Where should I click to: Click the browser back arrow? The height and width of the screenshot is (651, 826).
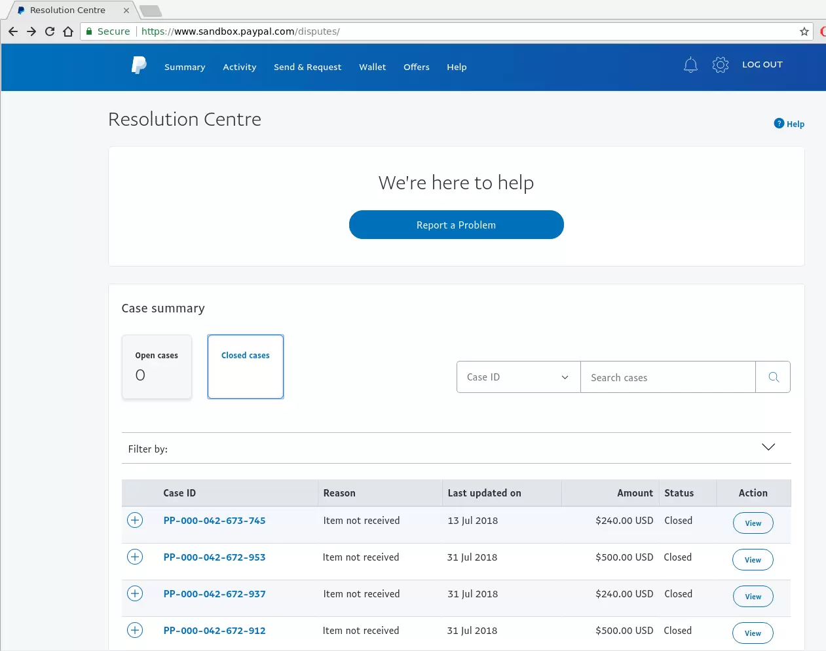pos(12,31)
